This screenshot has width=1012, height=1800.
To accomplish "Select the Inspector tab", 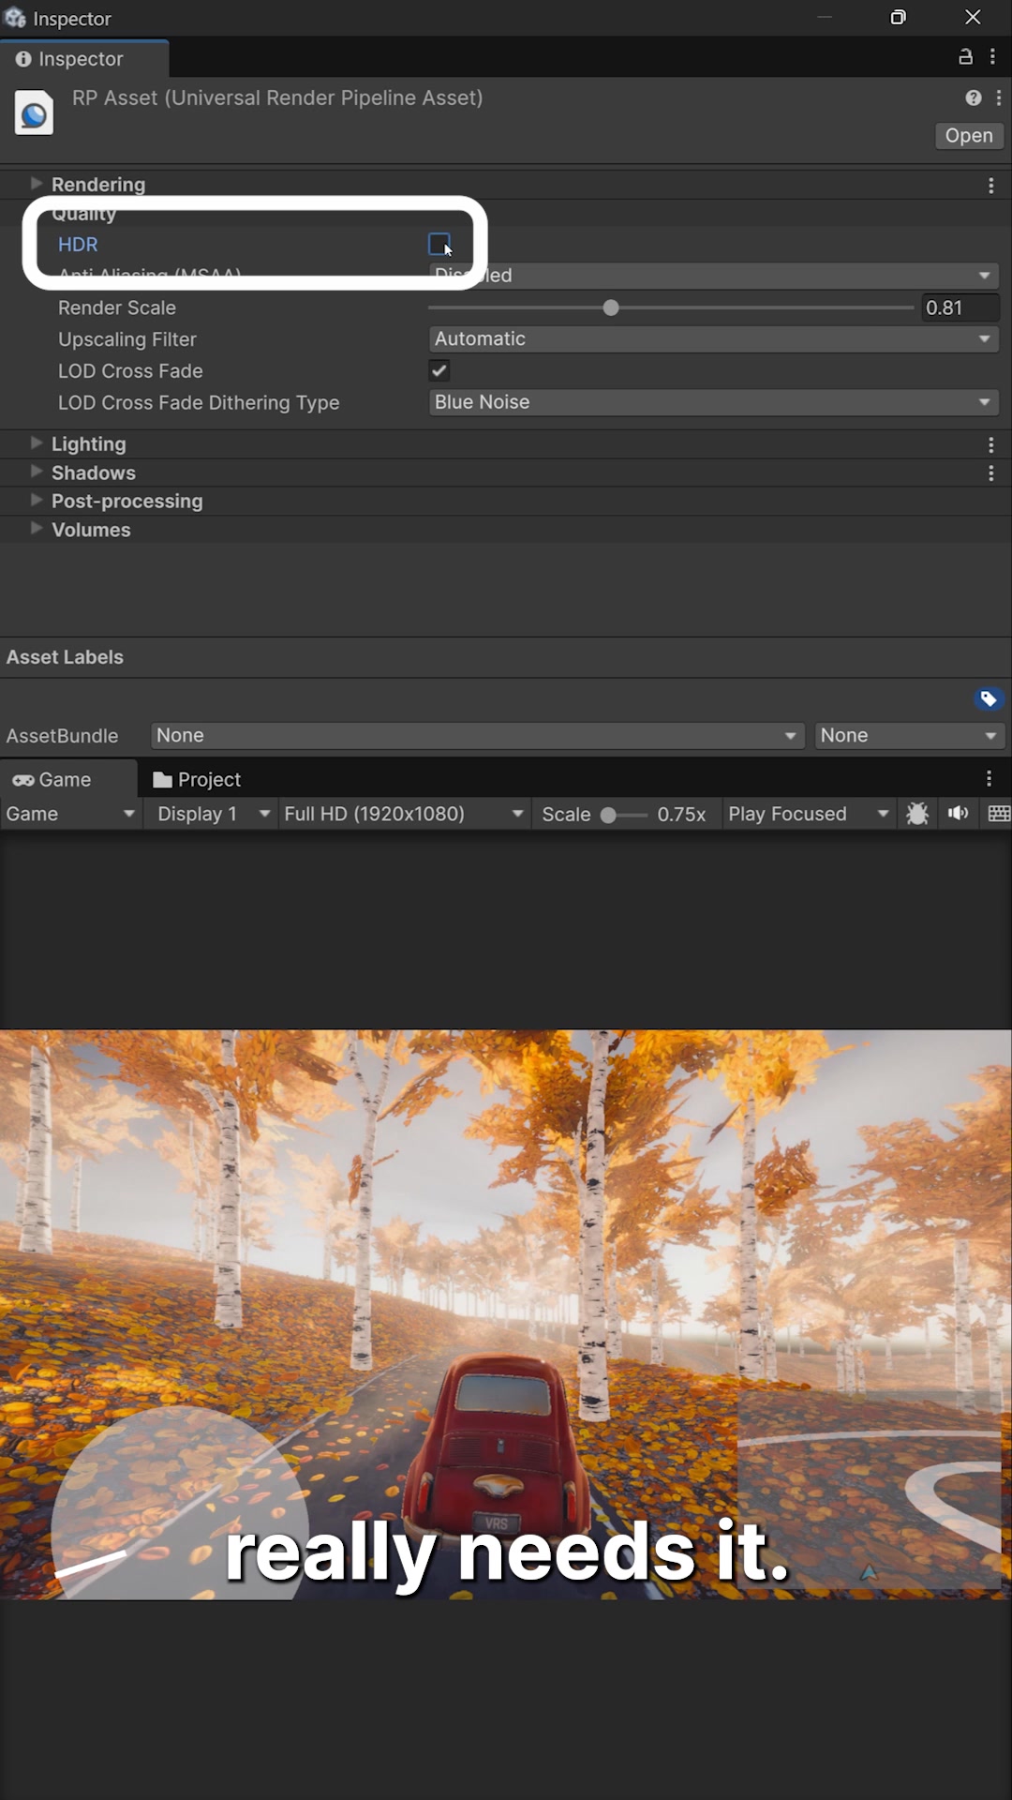I will 84,58.
